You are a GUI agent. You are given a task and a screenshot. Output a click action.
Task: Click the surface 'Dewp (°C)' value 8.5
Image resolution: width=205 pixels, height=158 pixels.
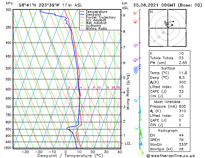tap(182, 78)
